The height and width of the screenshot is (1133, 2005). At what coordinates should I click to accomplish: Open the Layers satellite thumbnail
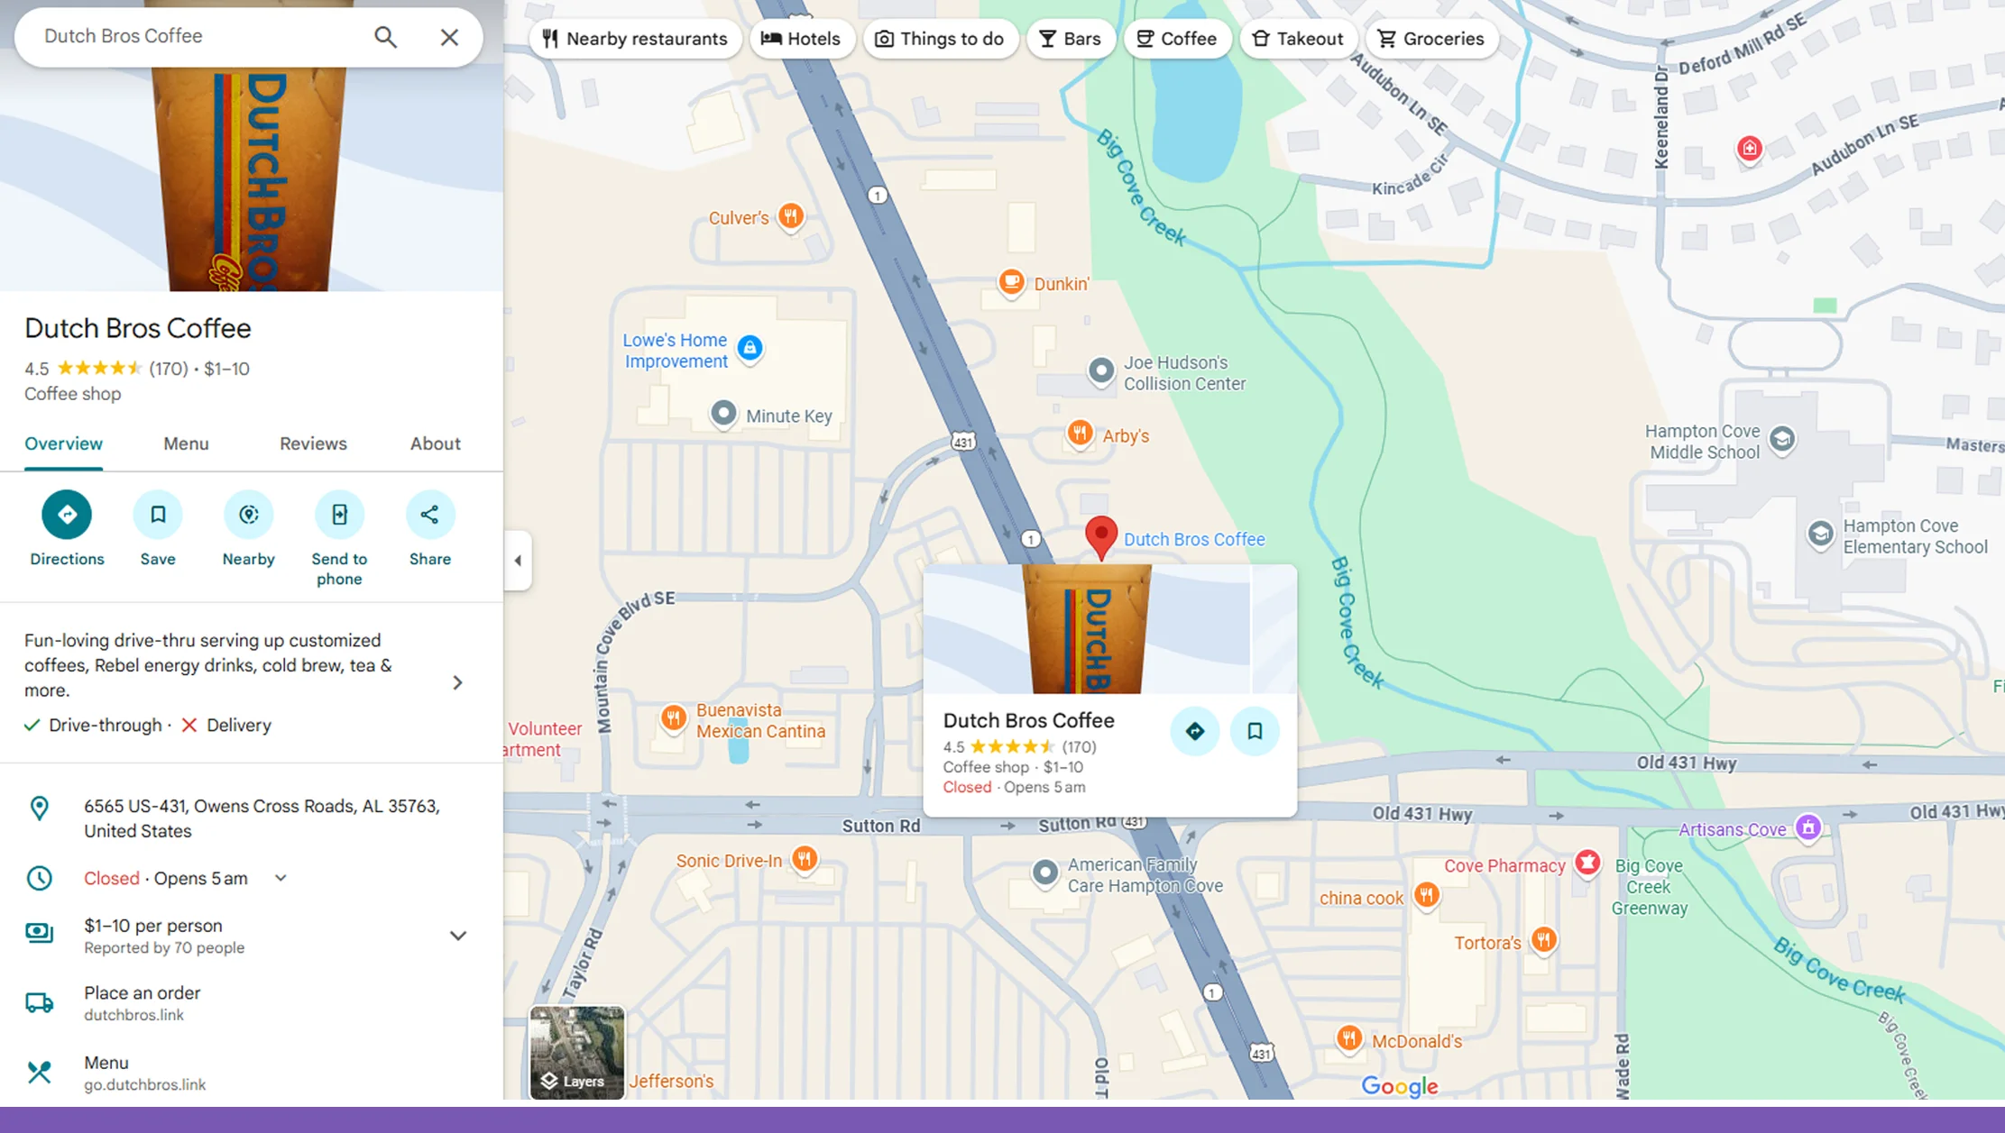[x=577, y=1052]
